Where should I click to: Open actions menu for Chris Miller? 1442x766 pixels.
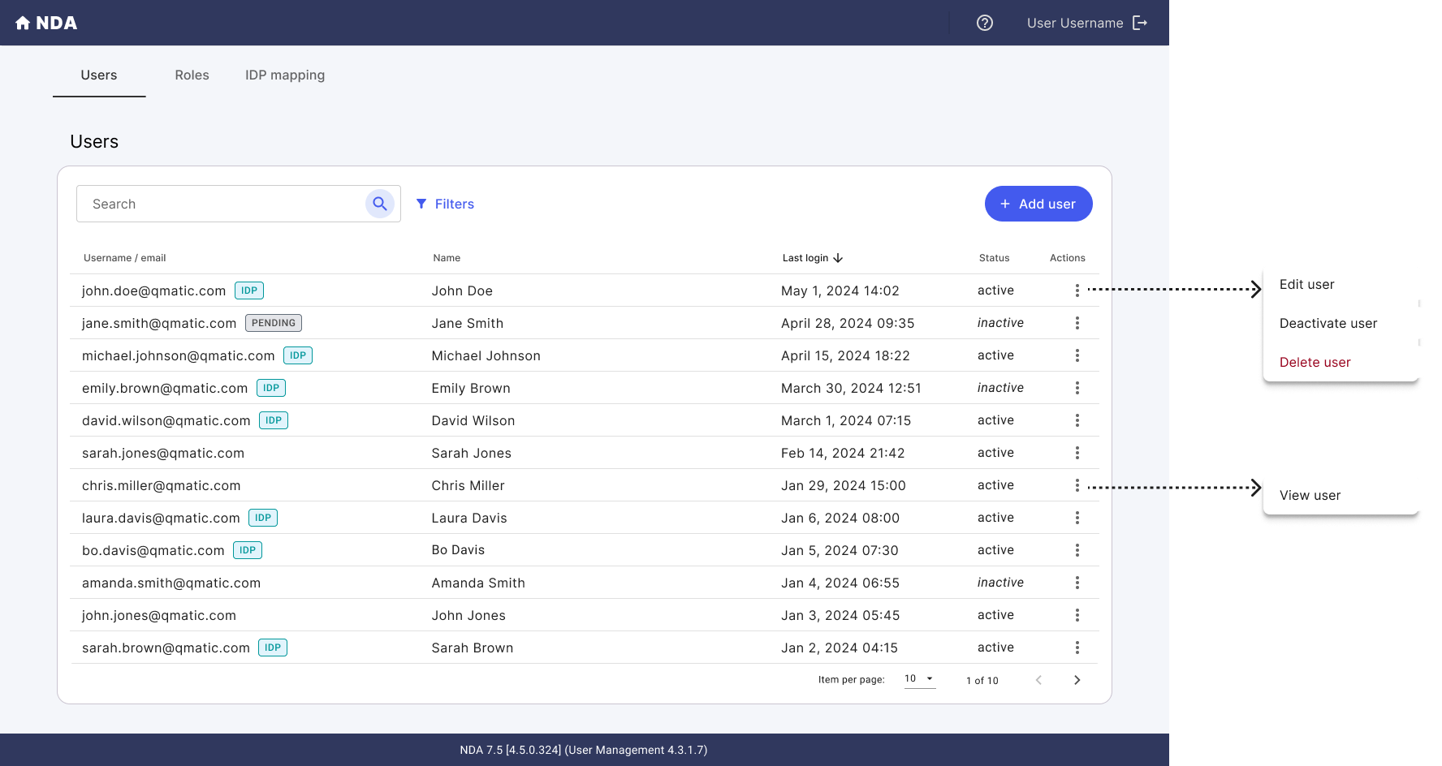point(1077,485)
